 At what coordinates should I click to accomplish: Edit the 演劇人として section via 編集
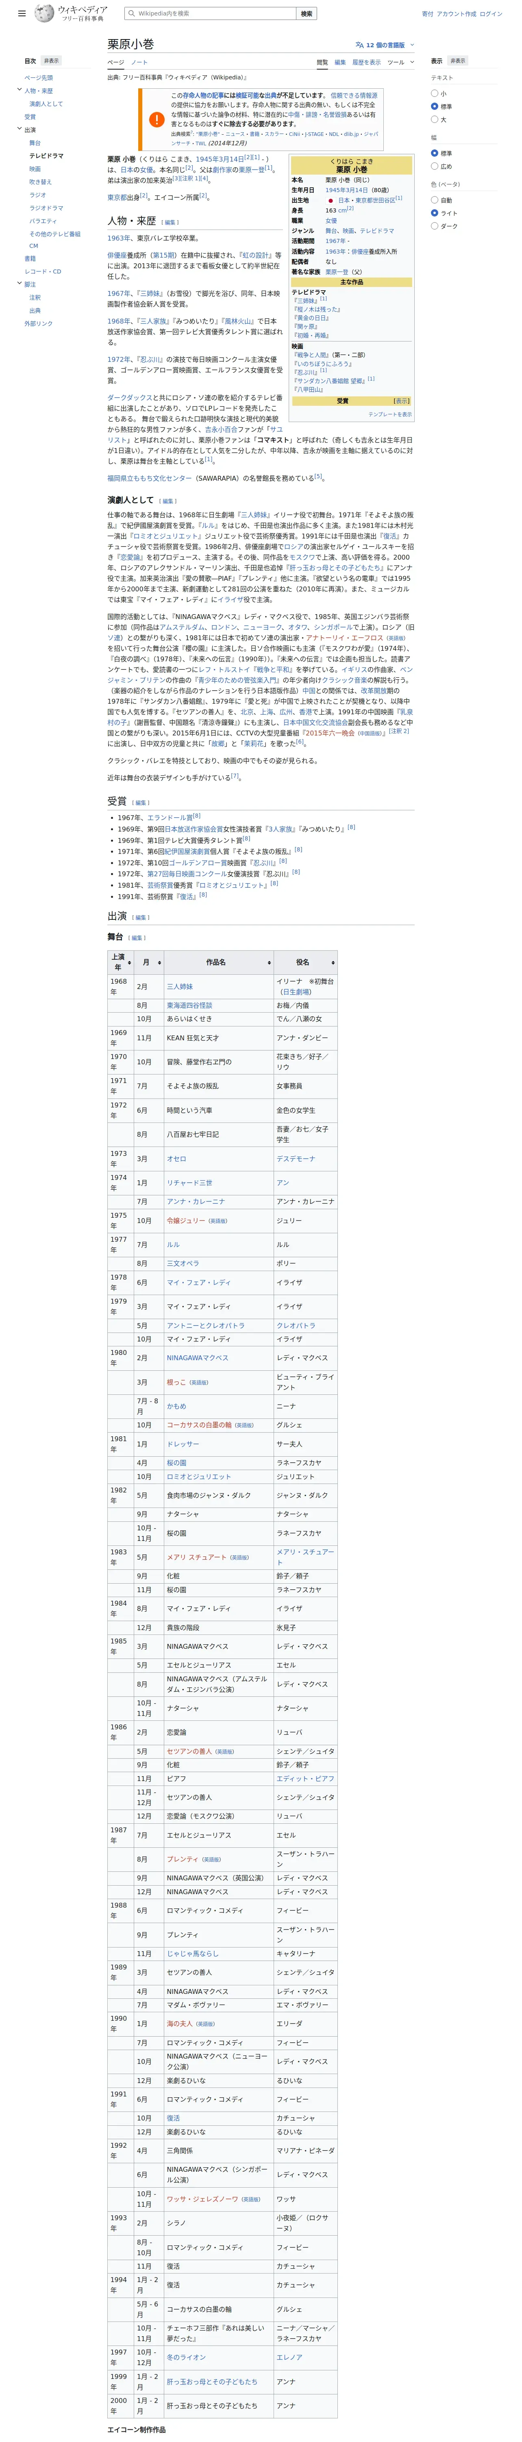[x=167, y=501]
